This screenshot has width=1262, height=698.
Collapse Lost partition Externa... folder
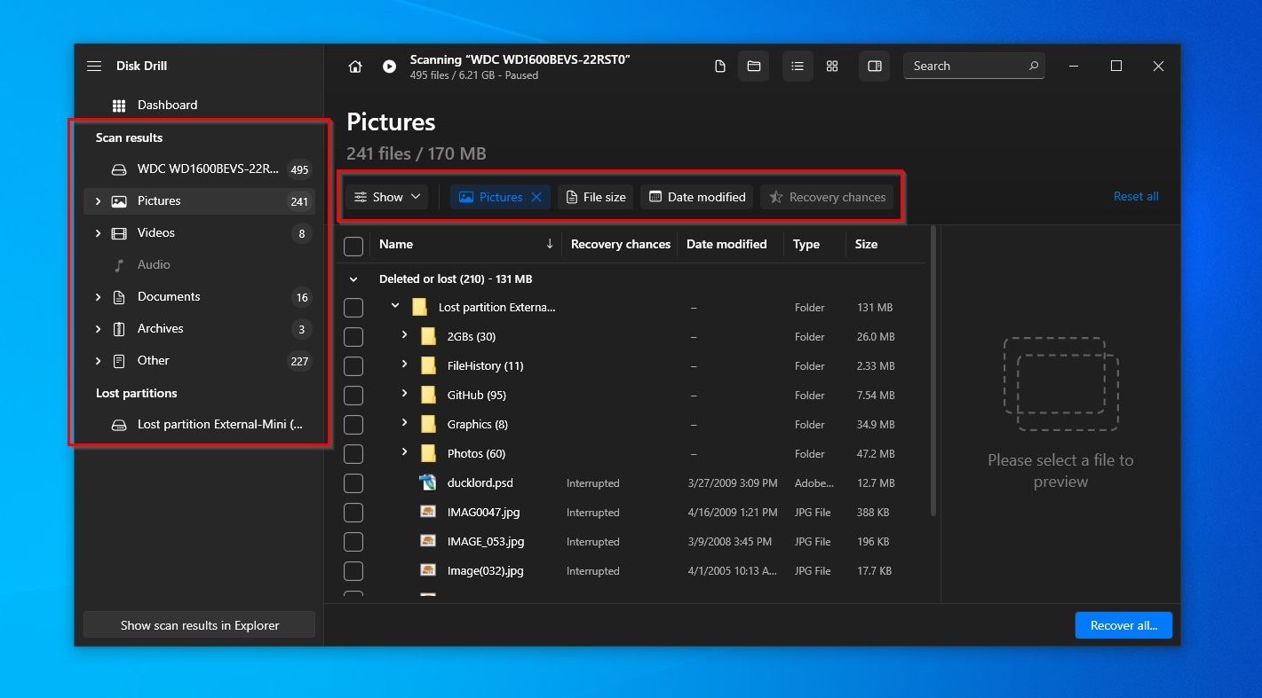(395, 306)
